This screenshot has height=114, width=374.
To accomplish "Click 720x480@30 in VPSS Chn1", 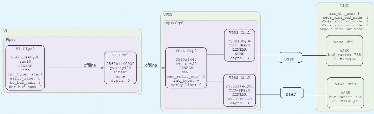I will point(239,41).
